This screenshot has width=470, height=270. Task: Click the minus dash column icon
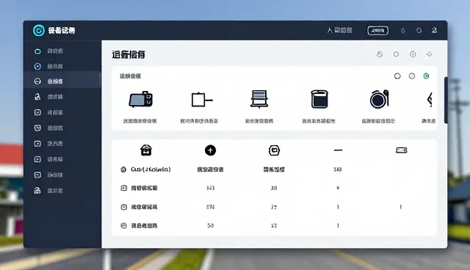pos(338,150)
